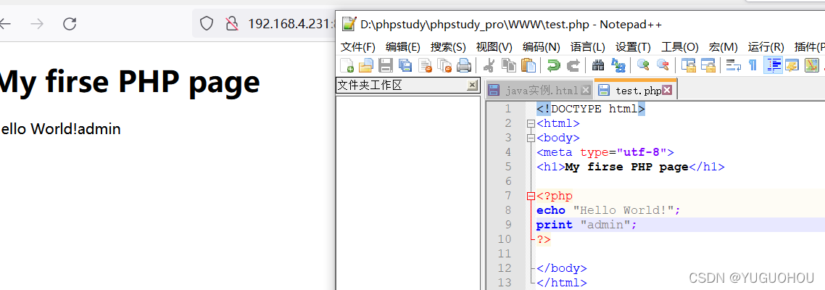Click the browser Back arrow
The height and width of the screenshot is (290, 825).
pos(5,24)
